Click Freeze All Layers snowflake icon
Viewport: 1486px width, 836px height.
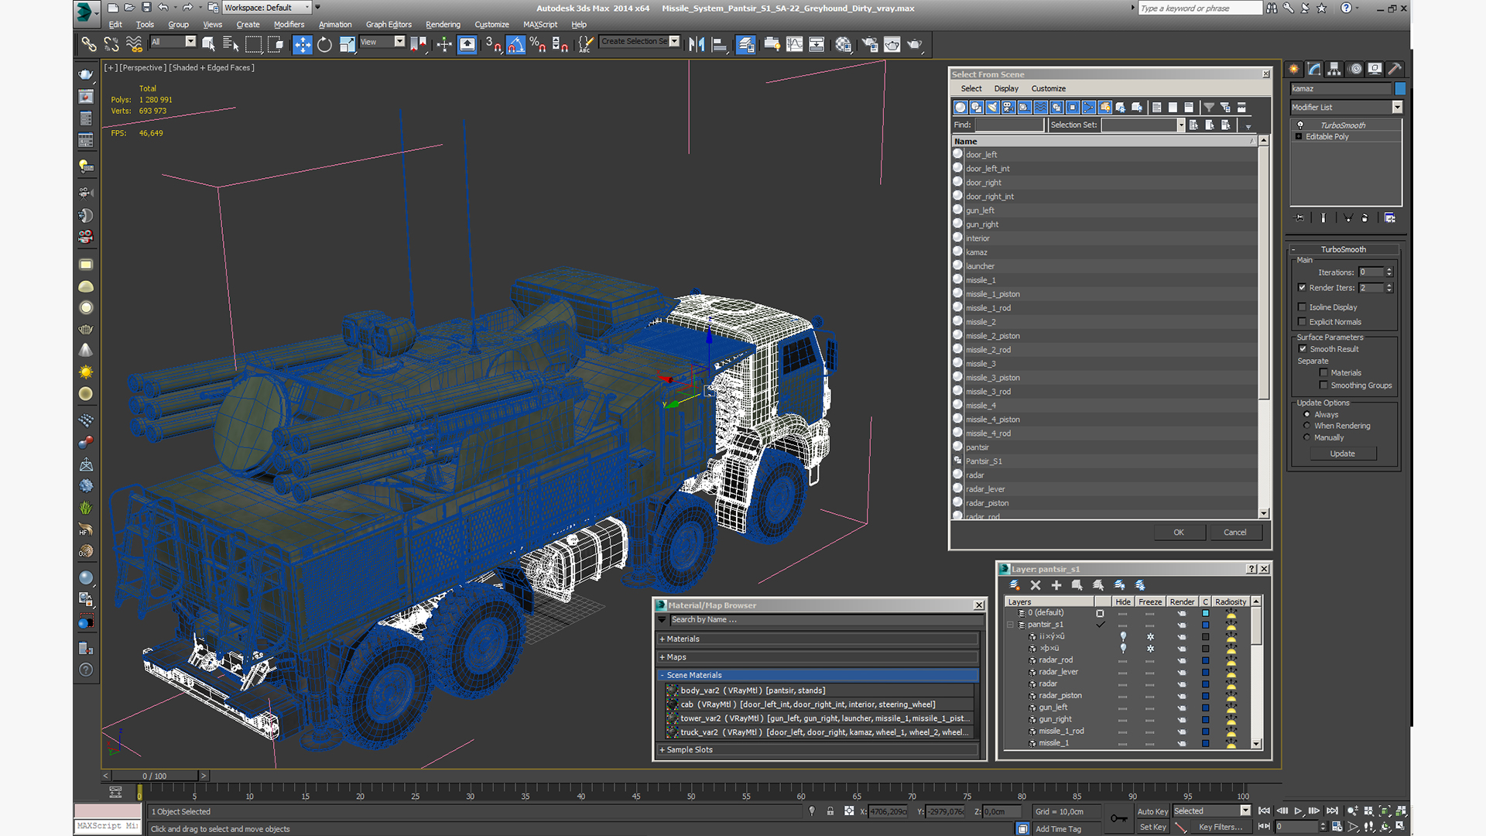[x=1140, y=585]
